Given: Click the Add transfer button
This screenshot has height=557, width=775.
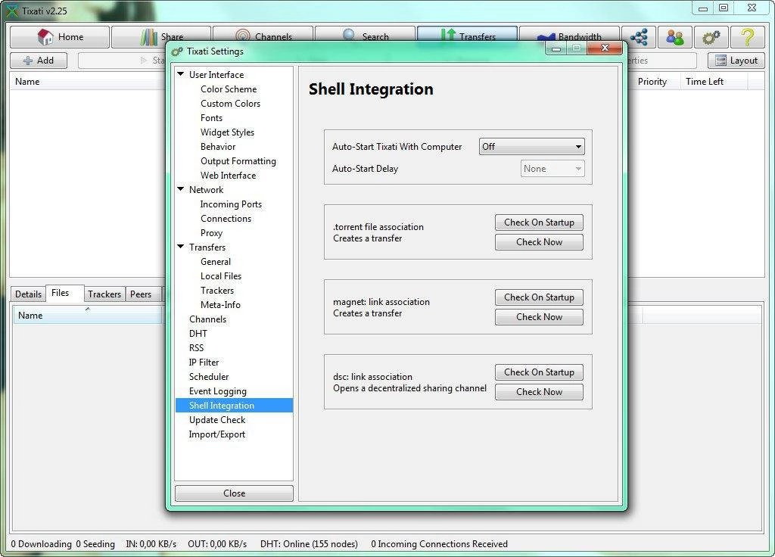Looking at the screenshot, I should 39,61.
